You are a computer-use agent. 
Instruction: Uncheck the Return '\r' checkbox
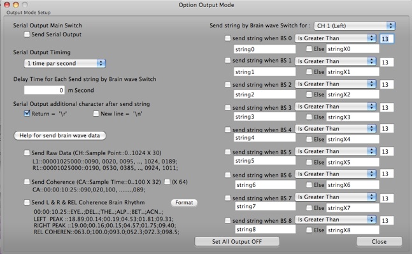[x=27, y=114]
